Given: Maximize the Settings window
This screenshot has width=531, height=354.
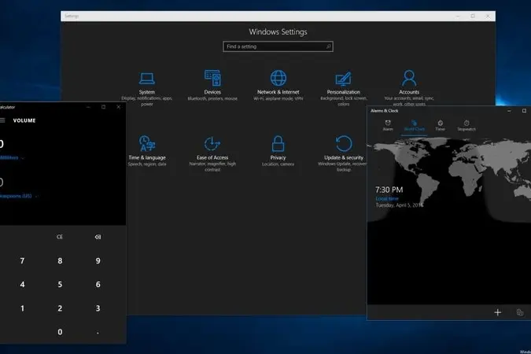Looking at the screenshot, I should coord(473,16).
